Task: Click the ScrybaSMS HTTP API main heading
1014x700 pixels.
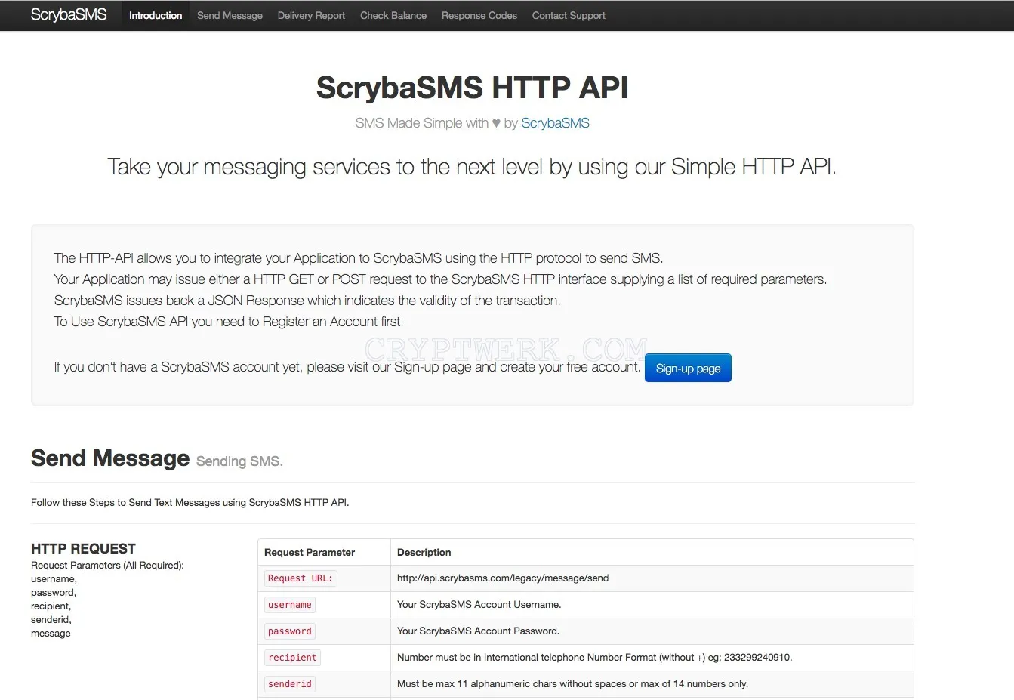Action: coord(472,88)
